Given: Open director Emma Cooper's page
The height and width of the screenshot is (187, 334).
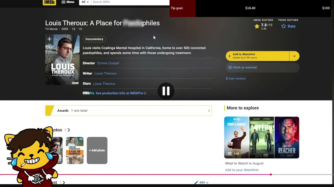Looking at the screenshot, I should coord(108,63).
